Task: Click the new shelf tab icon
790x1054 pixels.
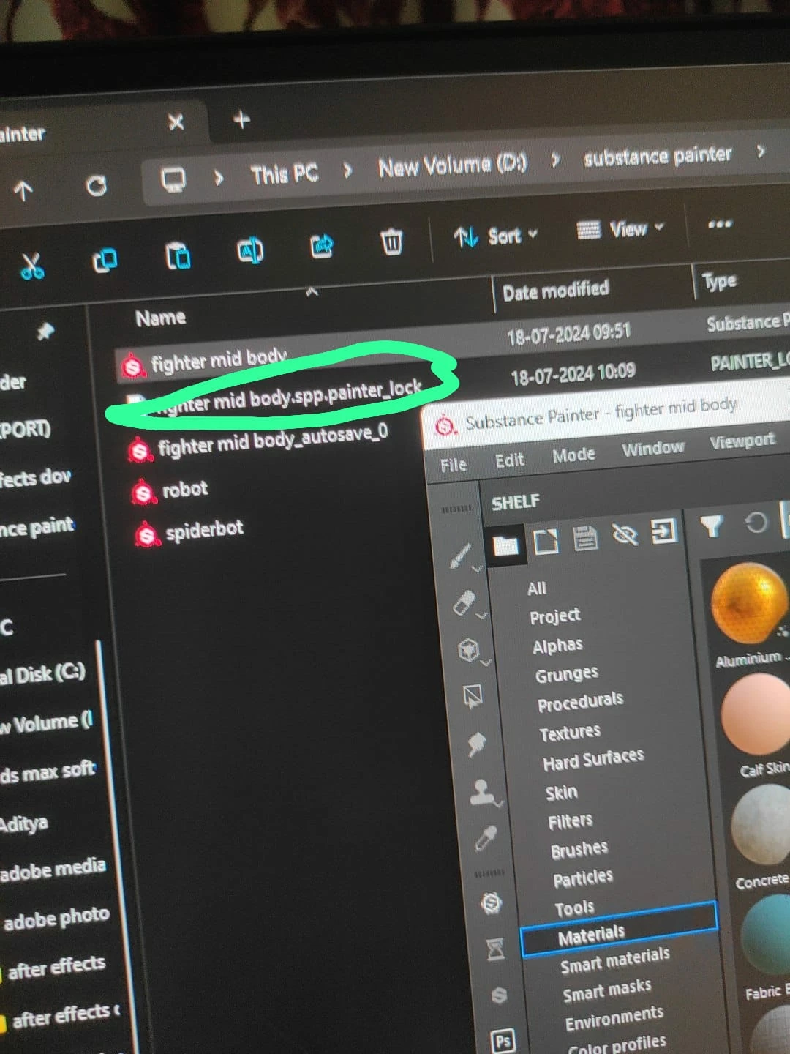Action: (546, 542)
